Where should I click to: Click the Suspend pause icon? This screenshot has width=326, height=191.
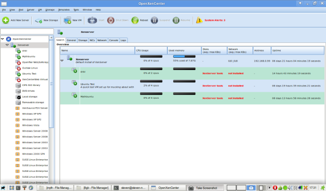tap(155, 20)
